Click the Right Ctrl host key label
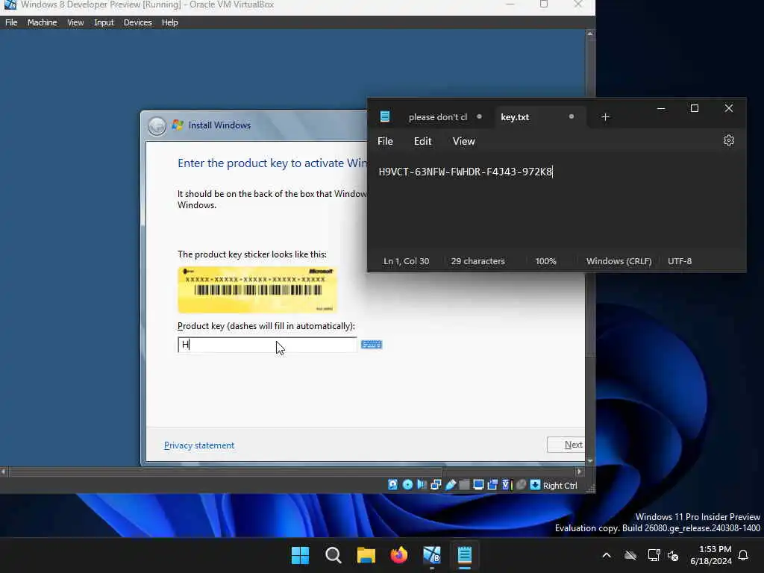Viewport: 764px width, 573px height. [x=560, y=485]
